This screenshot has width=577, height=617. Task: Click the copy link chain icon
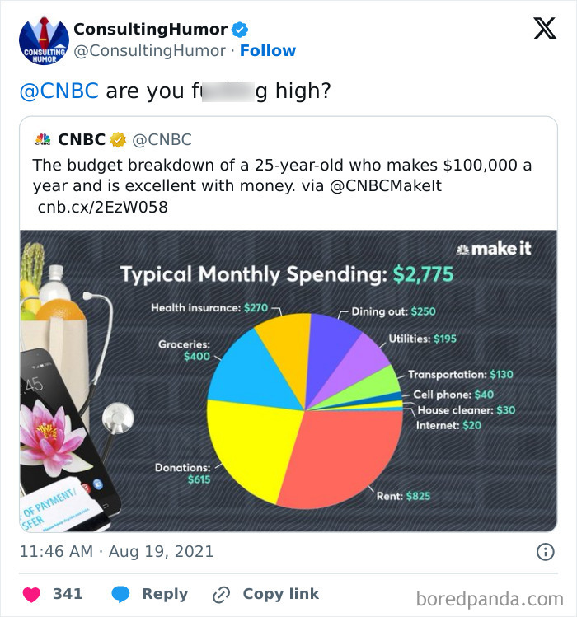point(221,594)
